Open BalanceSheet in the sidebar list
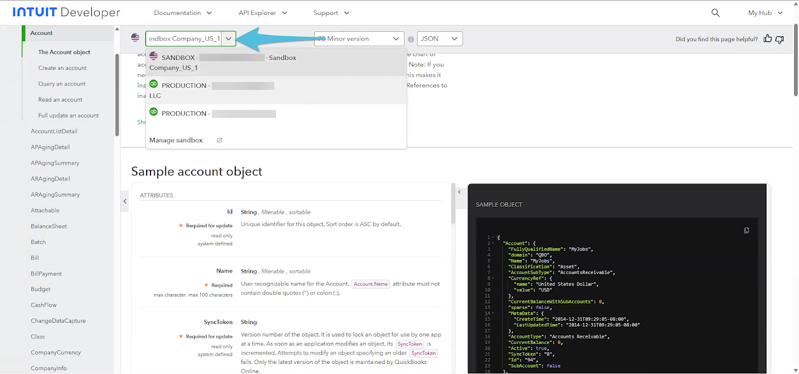 pos(49,226)
